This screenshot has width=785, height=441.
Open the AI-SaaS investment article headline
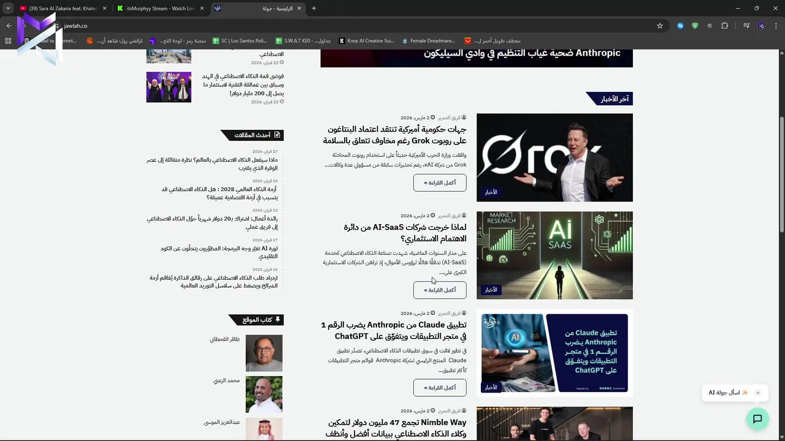tap(405, 233)
